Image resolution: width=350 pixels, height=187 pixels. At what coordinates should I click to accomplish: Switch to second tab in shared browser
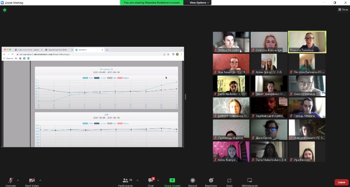coord(59,50)
